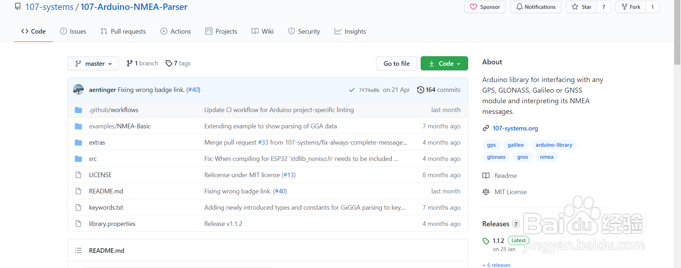This screenshot has height=268, width=681.
Task: Click the Go to file button
Action: [397, 63]
